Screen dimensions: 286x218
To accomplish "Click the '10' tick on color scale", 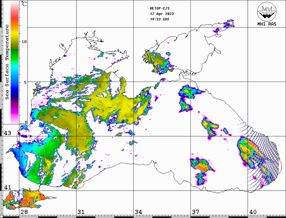I will (24, 42).
